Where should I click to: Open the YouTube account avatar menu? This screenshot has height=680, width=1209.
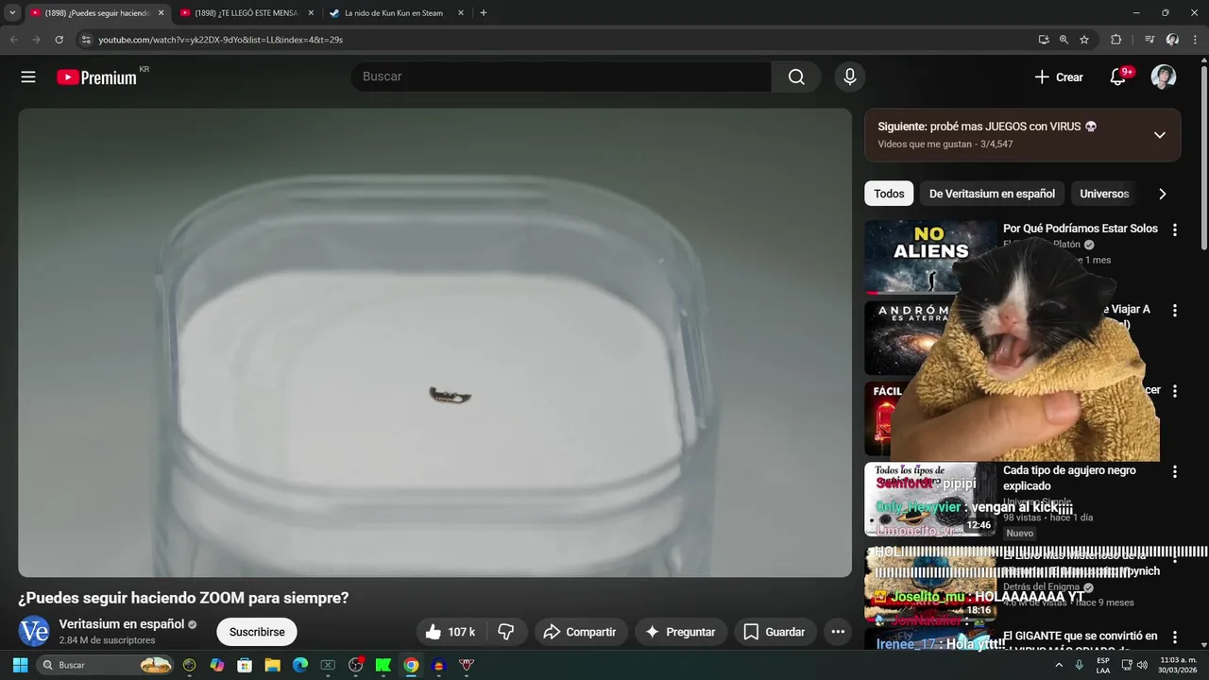click(x=1164, y=77)
